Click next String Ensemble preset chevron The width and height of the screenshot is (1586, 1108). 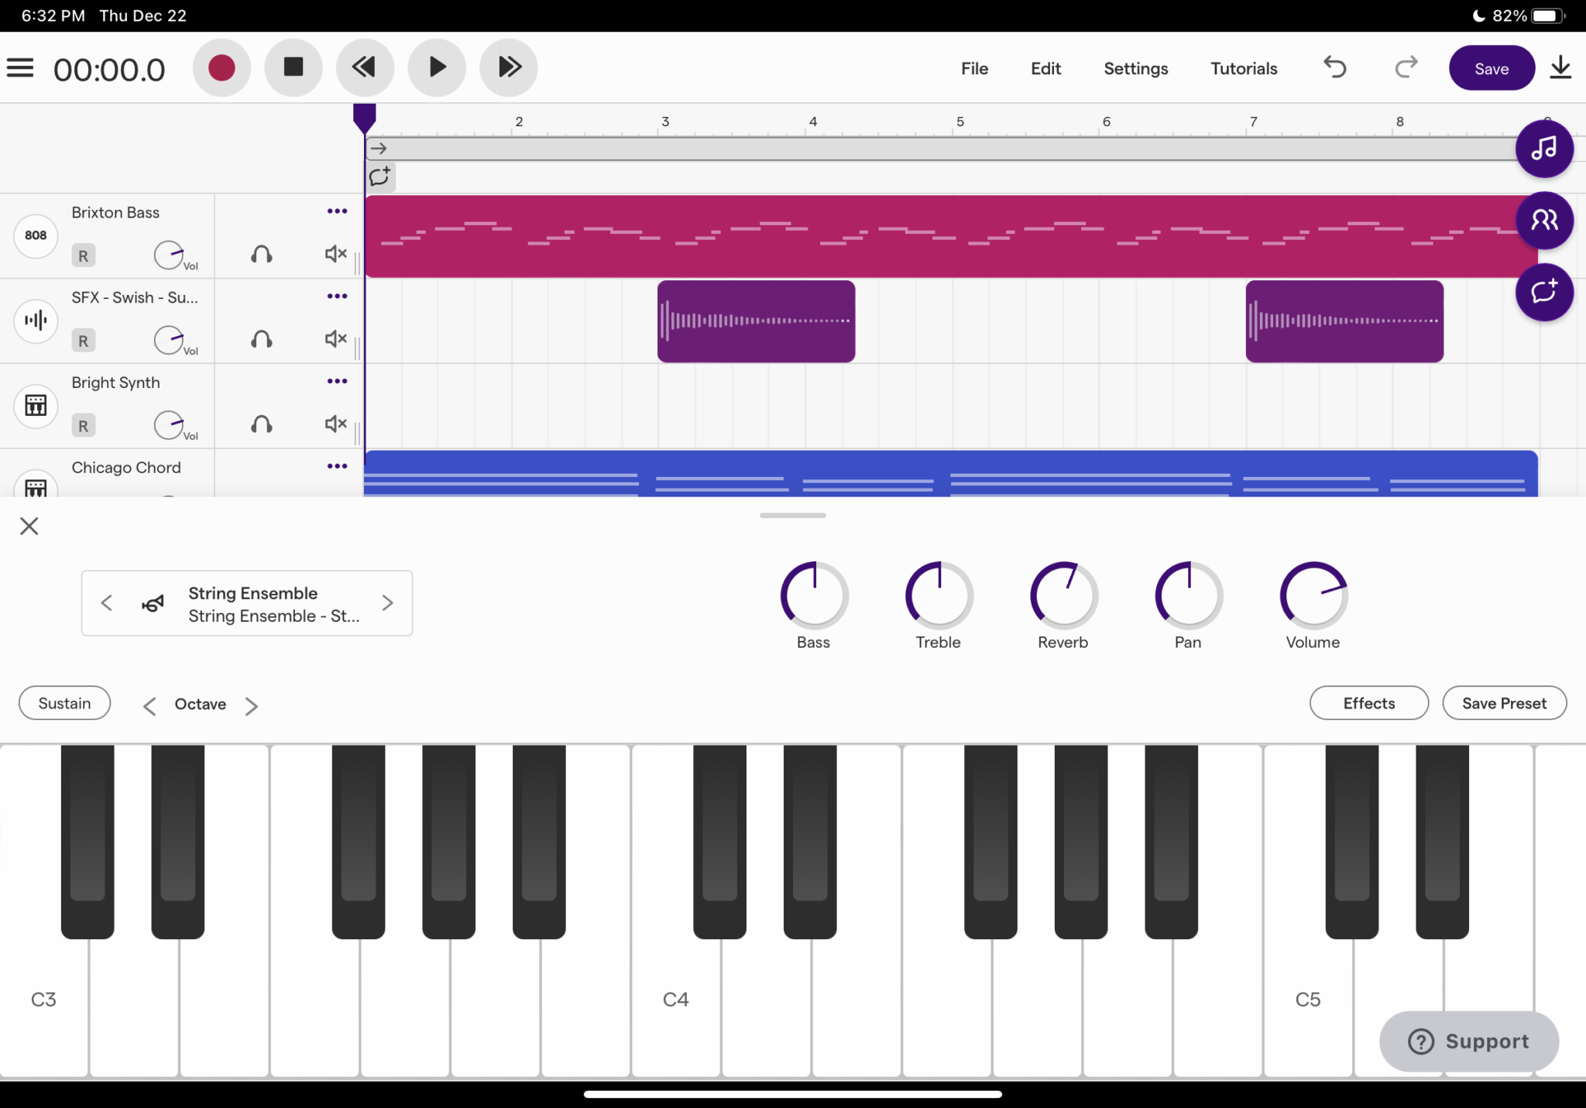387,603
